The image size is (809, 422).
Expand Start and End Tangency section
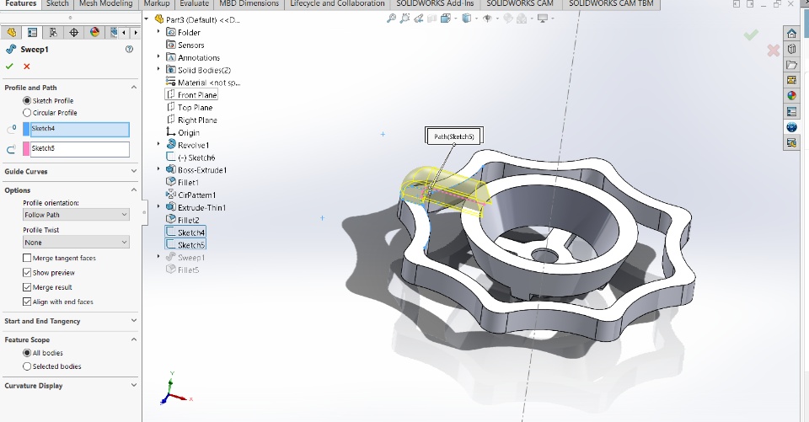134,321
